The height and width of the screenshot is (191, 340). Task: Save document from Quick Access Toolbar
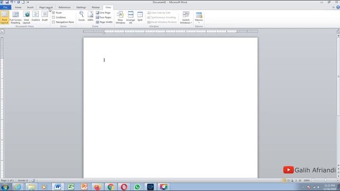7,2
